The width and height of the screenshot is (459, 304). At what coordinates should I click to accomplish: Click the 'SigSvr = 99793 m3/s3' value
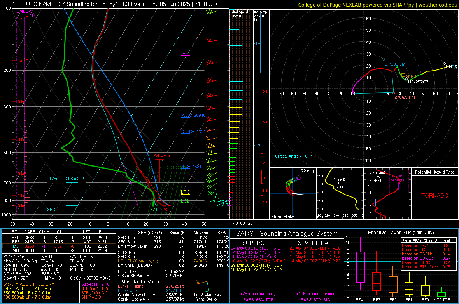(x=90, y=278)
